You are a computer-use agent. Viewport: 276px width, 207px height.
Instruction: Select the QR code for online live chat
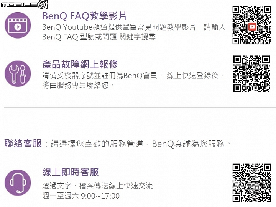pyautogui.click(x=251, y=183)
